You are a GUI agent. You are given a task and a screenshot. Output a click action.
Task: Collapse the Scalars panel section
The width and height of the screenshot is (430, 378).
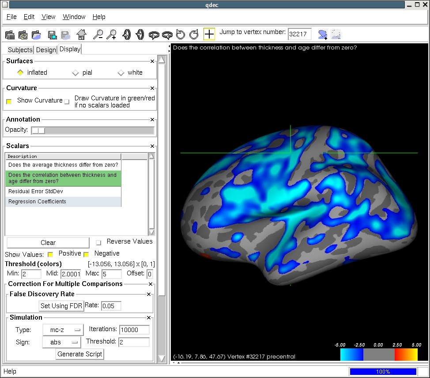point(152,146)
